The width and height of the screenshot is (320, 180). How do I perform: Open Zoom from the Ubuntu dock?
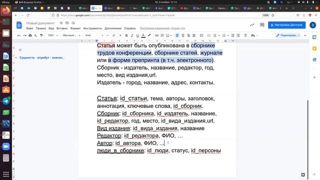point(6,146)
